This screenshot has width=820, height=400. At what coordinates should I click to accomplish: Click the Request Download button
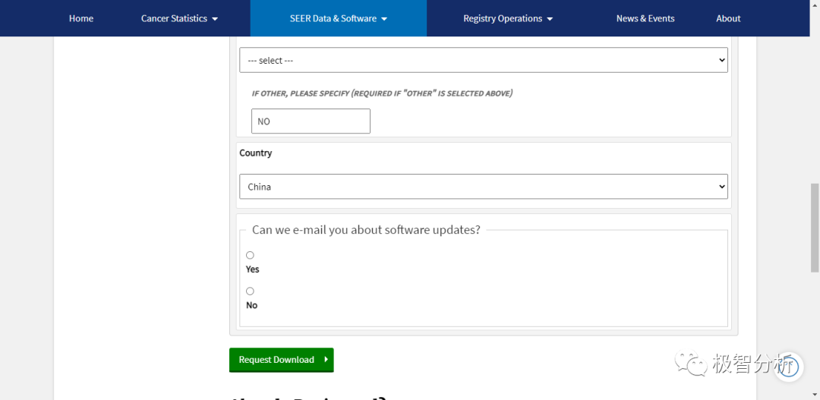pyautogui.click(x=282, y=360)
